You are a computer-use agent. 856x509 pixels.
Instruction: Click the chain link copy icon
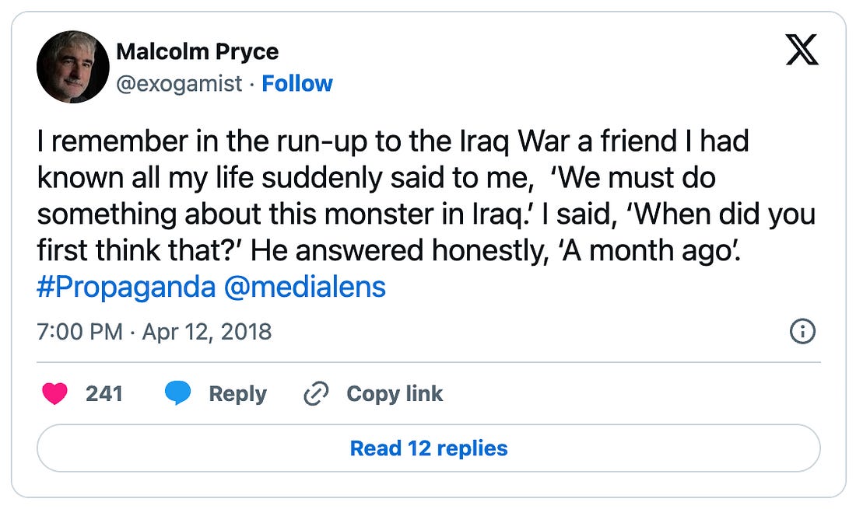click(316, 394)
